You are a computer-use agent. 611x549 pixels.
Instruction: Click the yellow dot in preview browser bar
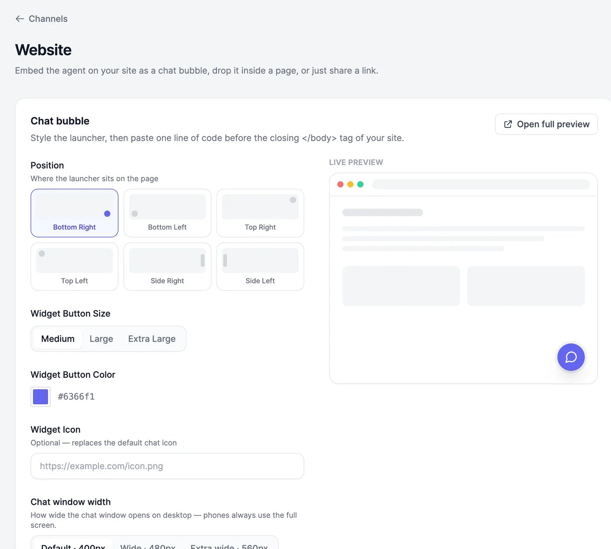point(350,184)
